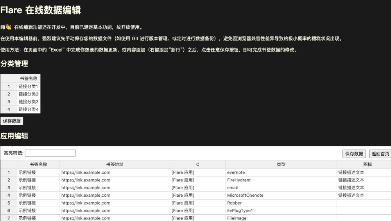Select the FileImage cell
Viewport: 391px width, 221px height.
[281, 218]
